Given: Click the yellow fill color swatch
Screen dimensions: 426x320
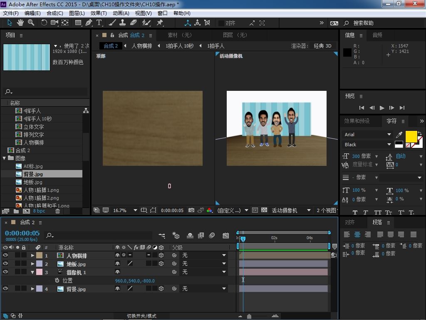Looking at the screenshot, I should 411,136.
